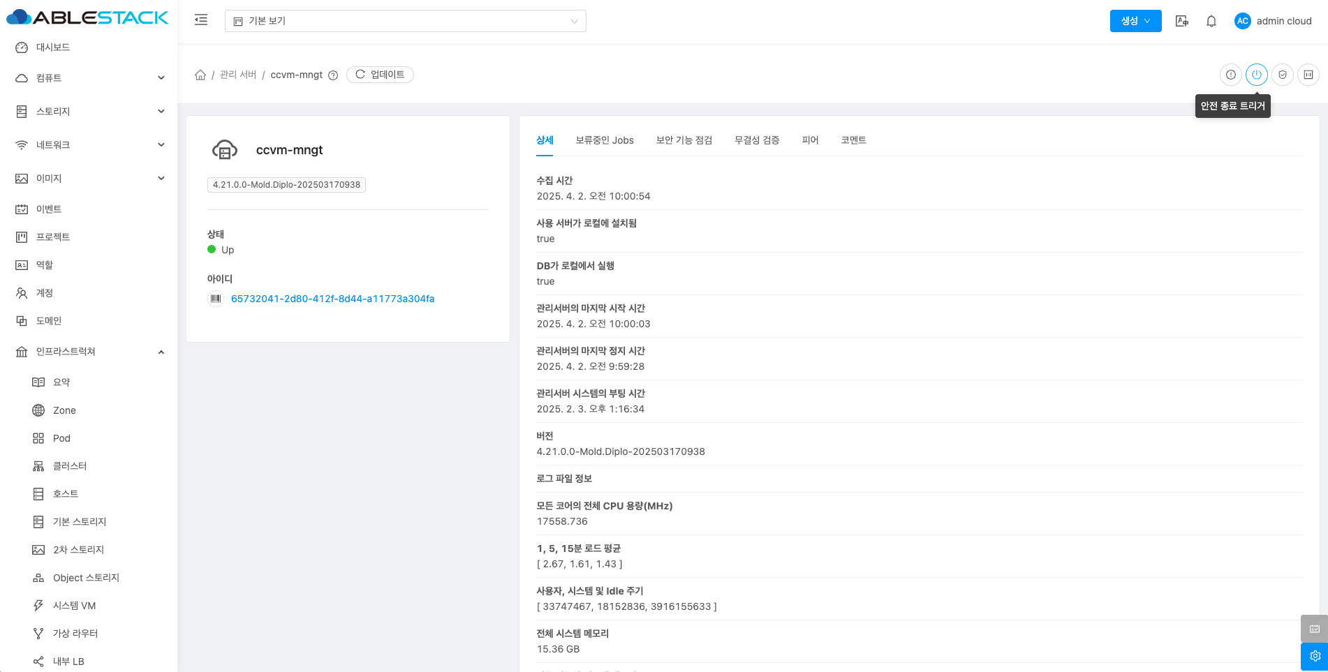
Task: Go to home via breadcrumb house icon
Action: pos(200,75)
